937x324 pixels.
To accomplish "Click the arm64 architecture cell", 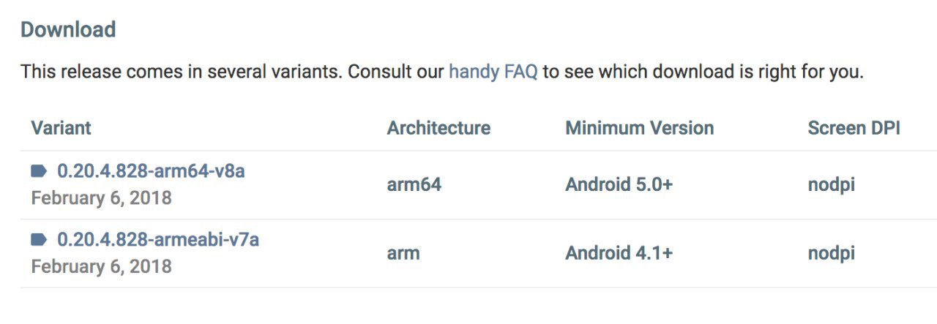I will [414, 184].
